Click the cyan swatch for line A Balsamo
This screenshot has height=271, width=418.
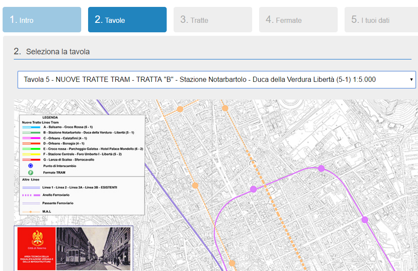[x=31, y=127]
